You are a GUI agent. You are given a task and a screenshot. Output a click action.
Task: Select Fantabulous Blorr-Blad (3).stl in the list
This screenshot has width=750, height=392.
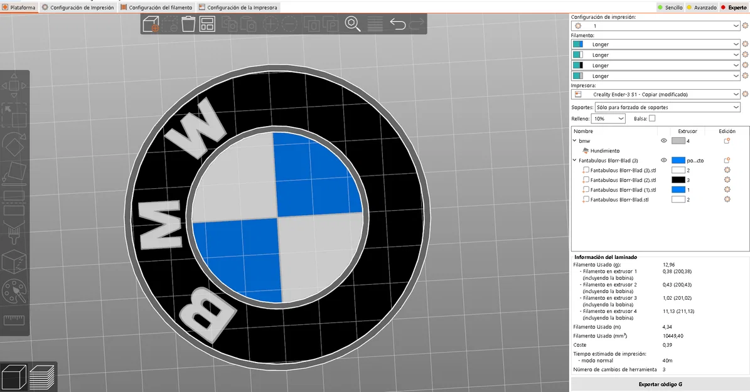623,170
